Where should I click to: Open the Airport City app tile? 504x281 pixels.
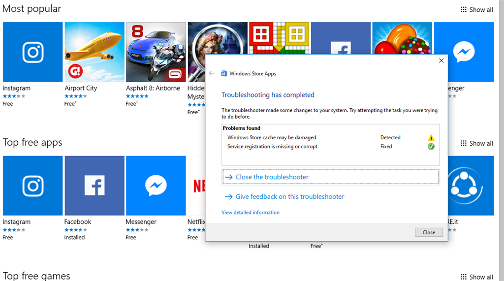tap(94, 52)
